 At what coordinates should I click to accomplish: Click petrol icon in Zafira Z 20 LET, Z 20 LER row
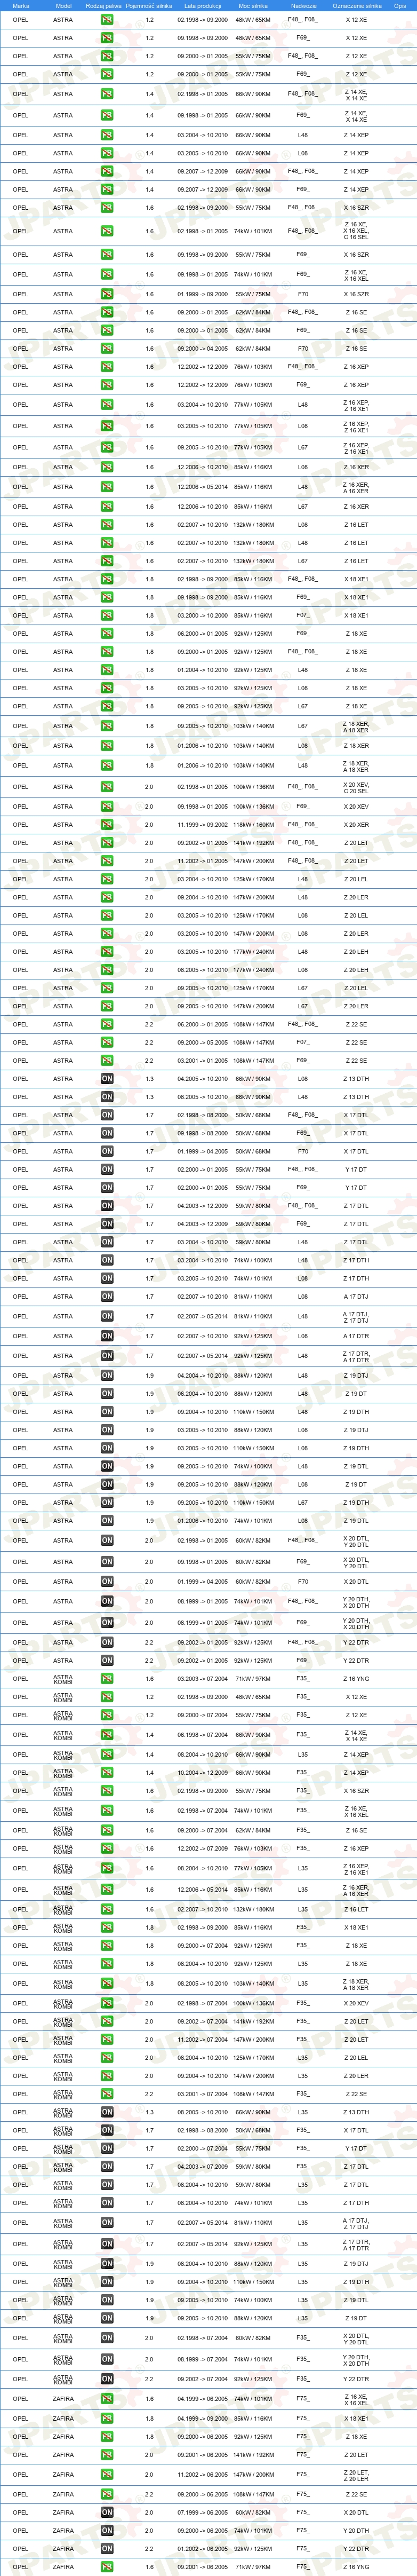[x=107, y=2475]
